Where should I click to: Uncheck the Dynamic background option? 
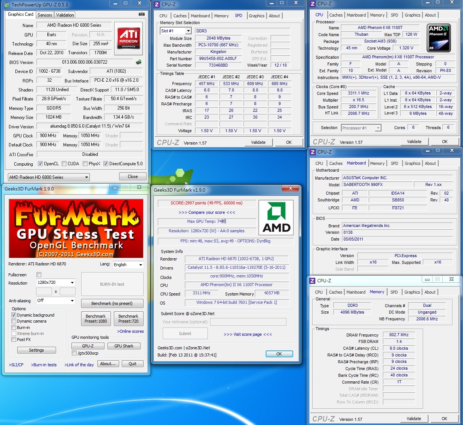tap(14, 315)
